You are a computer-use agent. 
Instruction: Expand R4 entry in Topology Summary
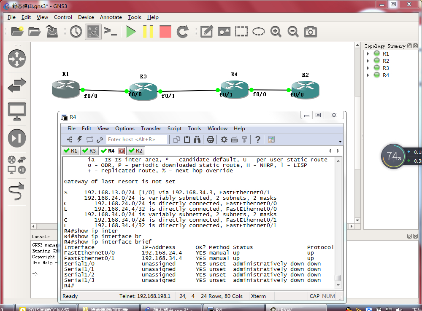(x=368, y=75)
